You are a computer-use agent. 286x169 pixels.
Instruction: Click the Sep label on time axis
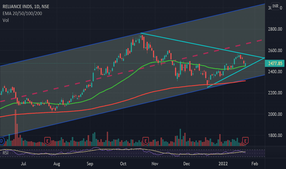(x=90, y=164)
